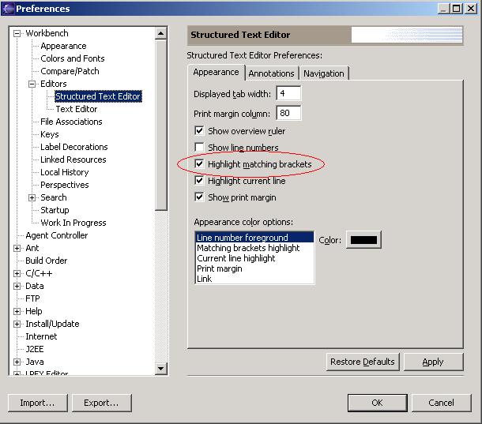This screenshot has width=482, height=424.
Task: Uncheck Show overview ruler
Action: (199, 131)
